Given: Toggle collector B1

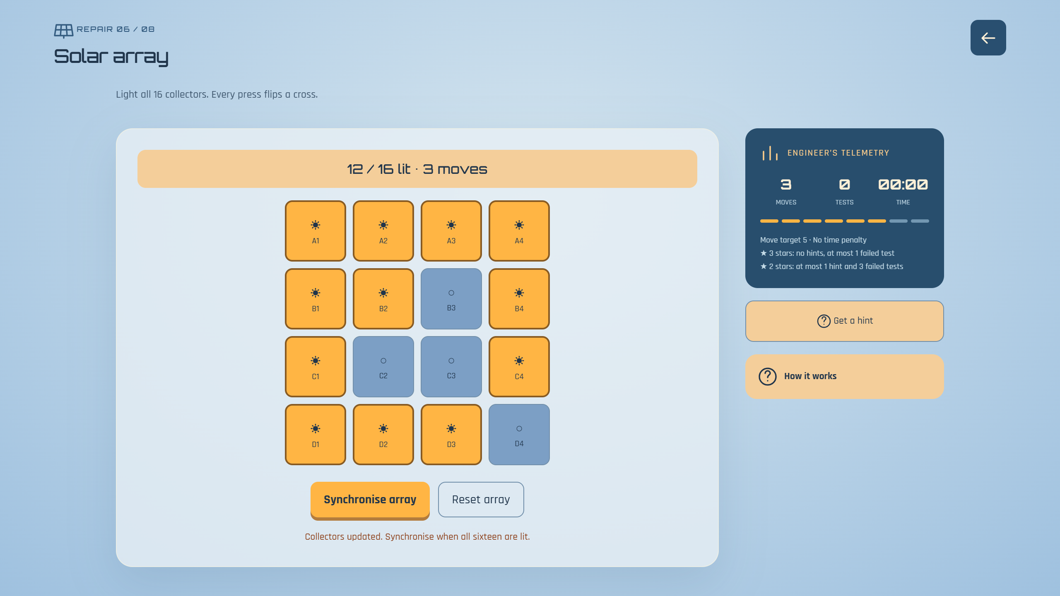Looking at the screenshot, I should [x=316, y=299].
